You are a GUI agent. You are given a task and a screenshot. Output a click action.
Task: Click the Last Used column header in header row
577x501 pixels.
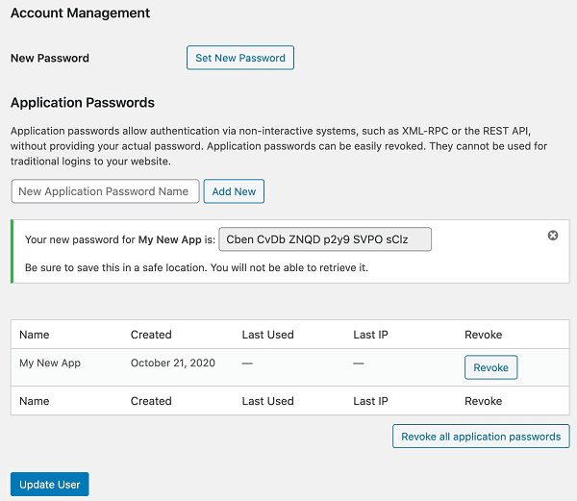267,335
